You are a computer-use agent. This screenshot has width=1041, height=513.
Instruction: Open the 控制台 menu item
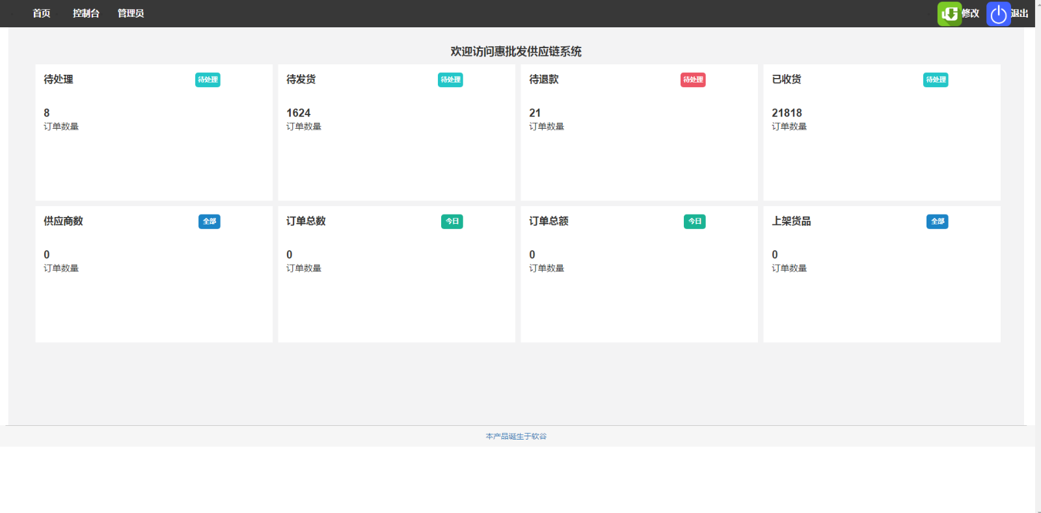click(x=86, y=14)
